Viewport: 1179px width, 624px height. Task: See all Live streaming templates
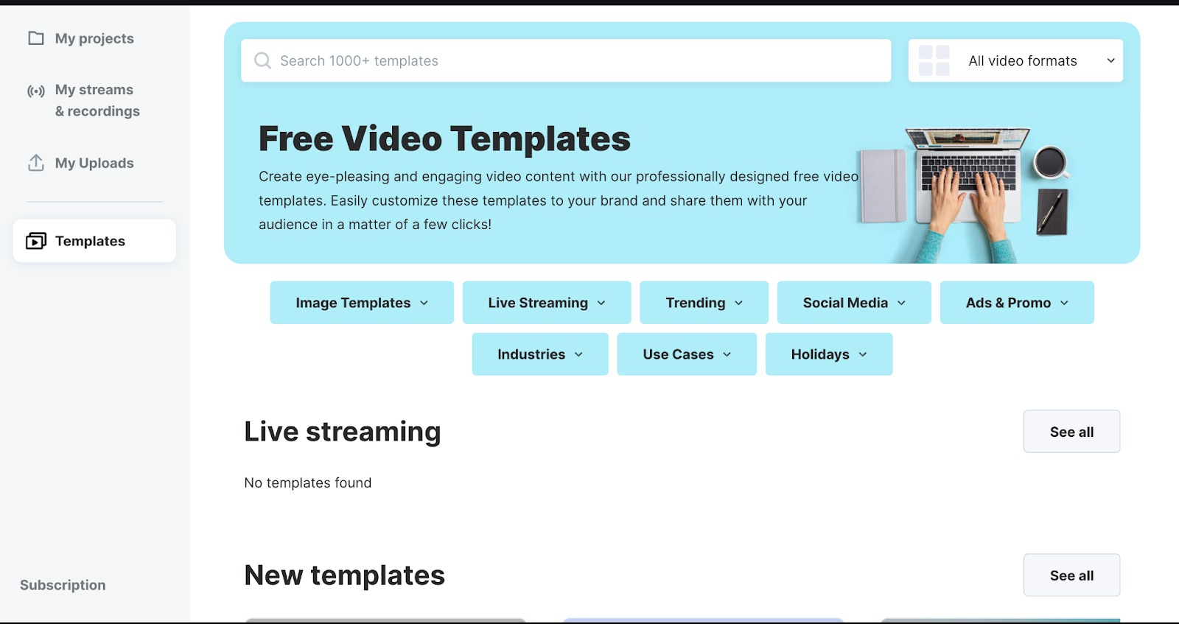[x=1071, y=432]
